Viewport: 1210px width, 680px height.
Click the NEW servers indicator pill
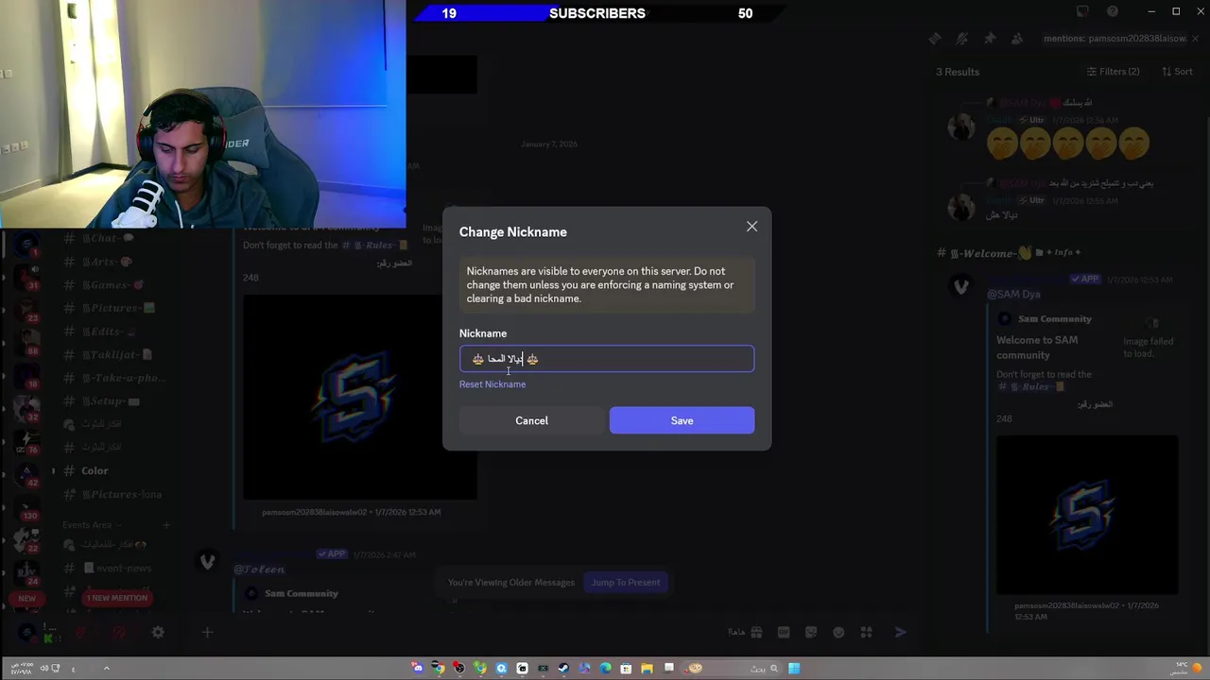(x=26, y=598)
